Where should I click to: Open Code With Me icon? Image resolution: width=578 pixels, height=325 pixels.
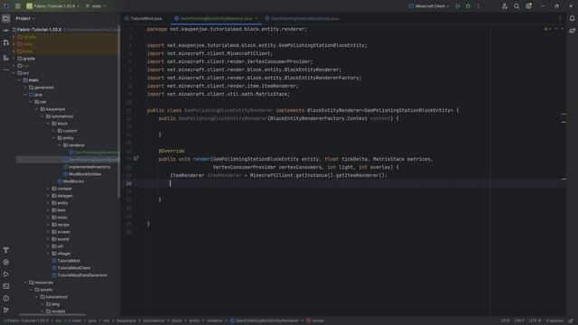coord(505,6)
